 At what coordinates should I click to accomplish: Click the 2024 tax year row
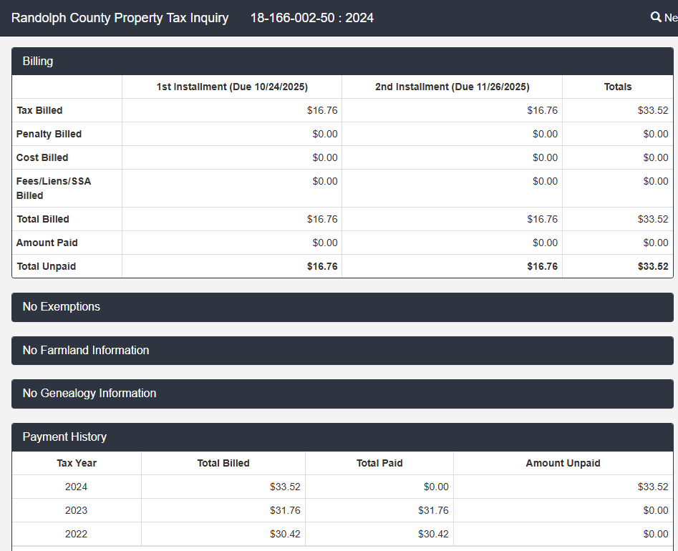tap(77, 487)
